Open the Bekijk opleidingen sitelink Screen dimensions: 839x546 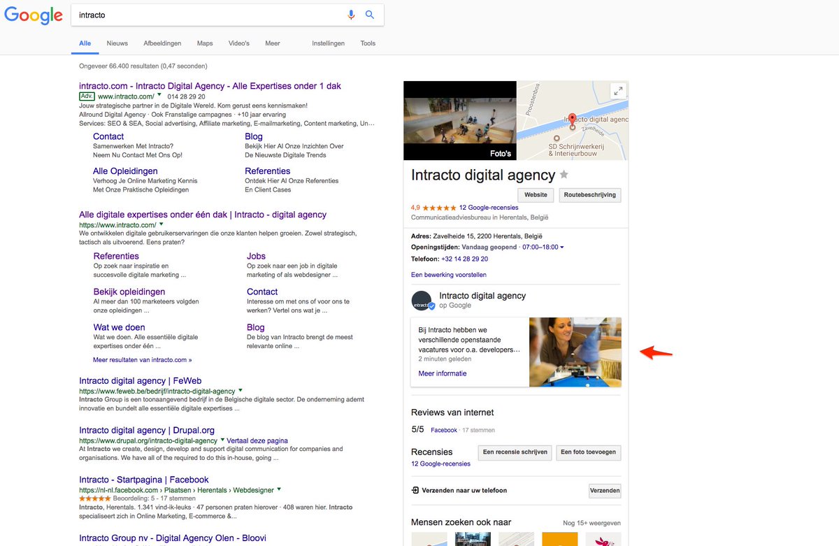point(129,292)
